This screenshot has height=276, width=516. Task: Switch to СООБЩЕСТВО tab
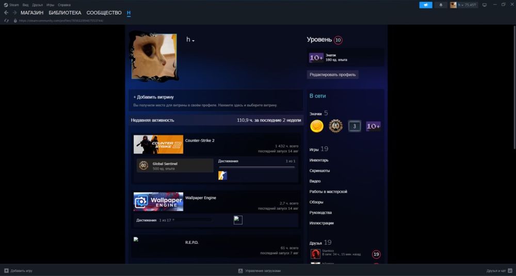click(104, 13)
